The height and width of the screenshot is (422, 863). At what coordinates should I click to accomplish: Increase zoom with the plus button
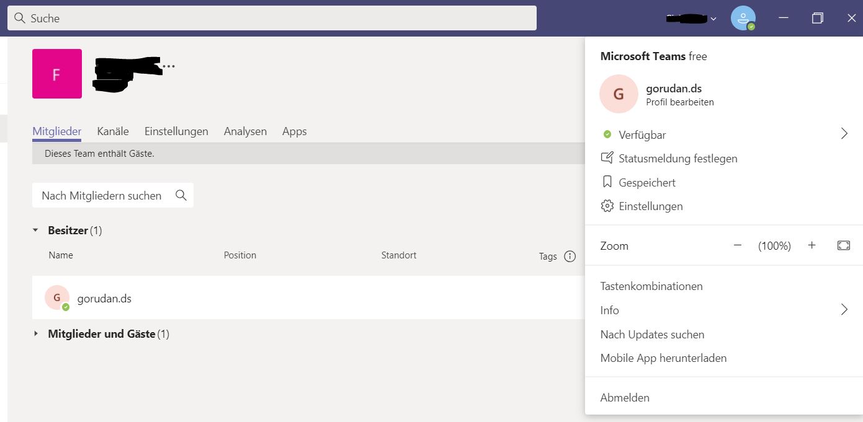pyautogui.click(x=812, y=245)
